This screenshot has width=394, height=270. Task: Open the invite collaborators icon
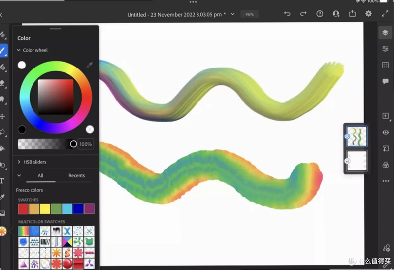(336, 14)
